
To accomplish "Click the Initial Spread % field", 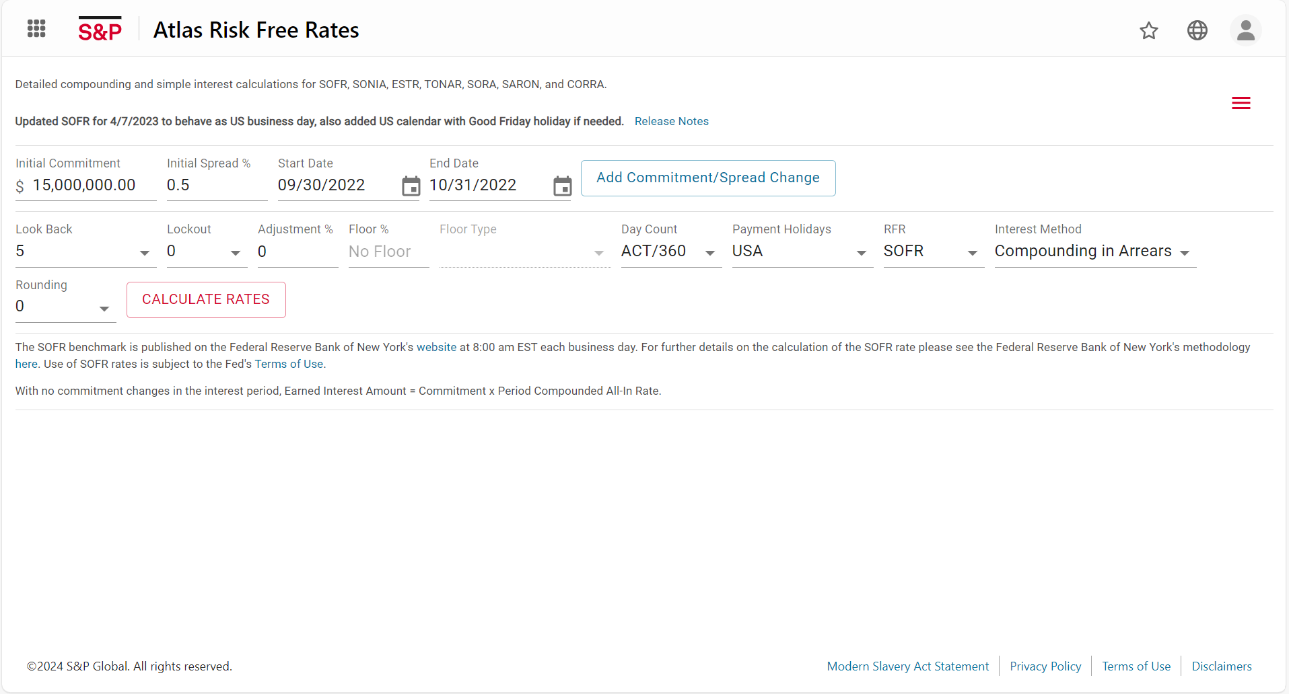I will [x=217, y=186].
